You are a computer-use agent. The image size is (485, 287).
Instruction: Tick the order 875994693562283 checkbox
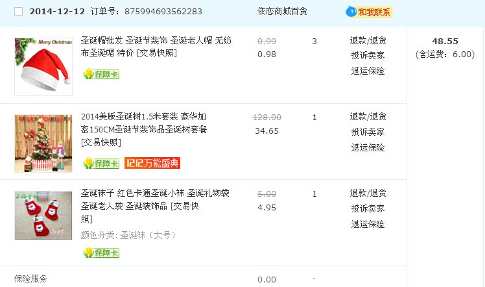pyautogui.click(x=19, y=12)
